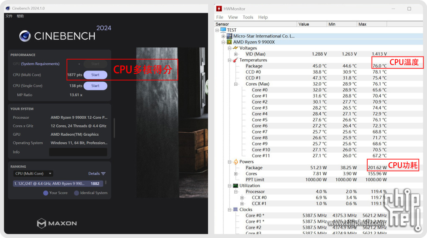Screen dimensions: 427x238
Task: Collapse the AMD Ryzen 9 9900X node
Action: pyautogui.click(x=223, y=42)
